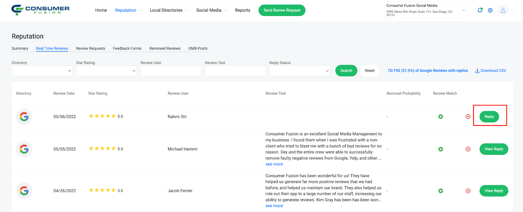Click Reply for Rahmi Ort review
Screen dimensions: 523x212
point(489,117)
